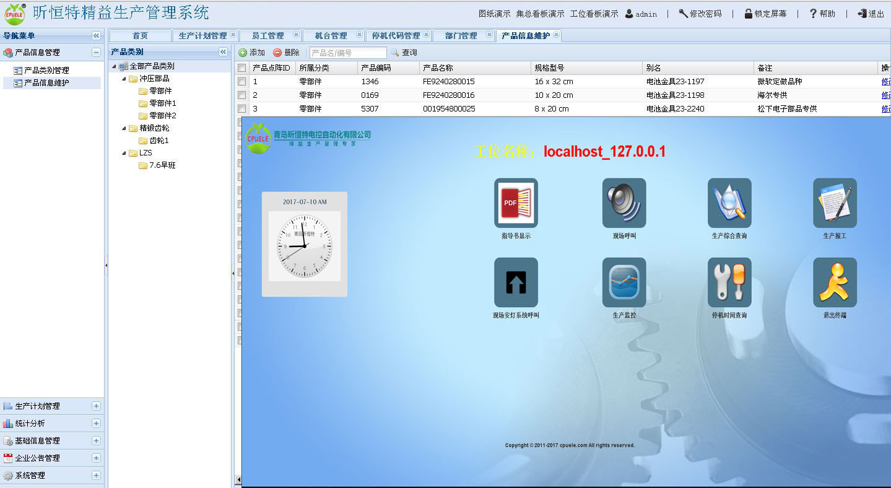
Task: Expand the 企业公告管理 accordion section
Action: click(96, 458)
